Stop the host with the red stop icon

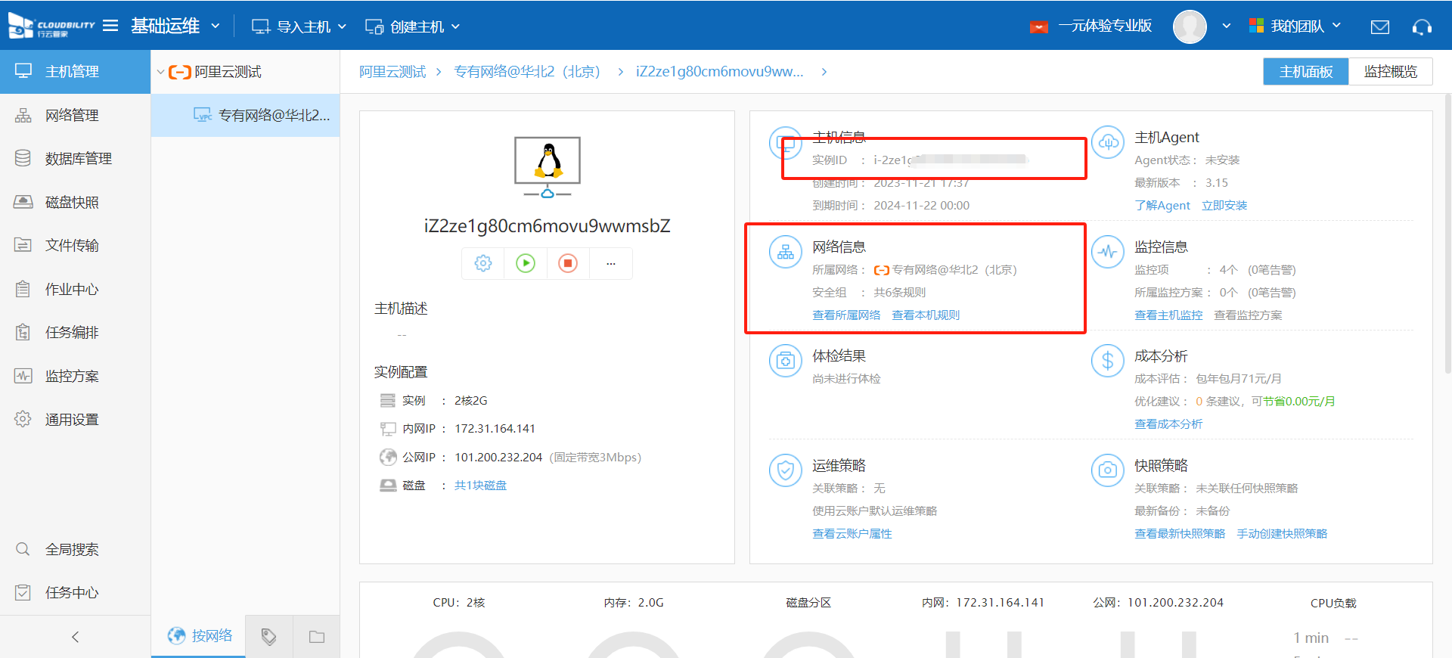(x=568, y=263)
